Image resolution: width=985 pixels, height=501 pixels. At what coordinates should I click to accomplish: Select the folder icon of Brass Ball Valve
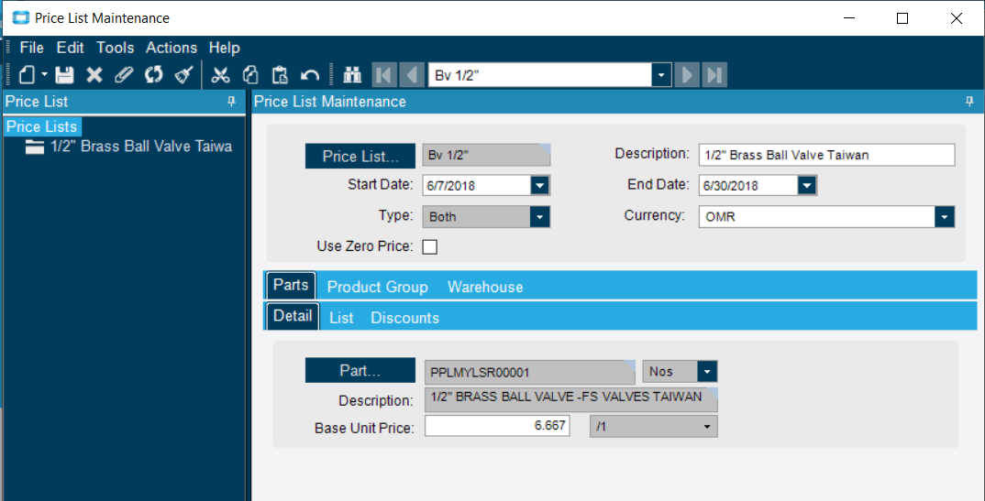click(35, 147)
